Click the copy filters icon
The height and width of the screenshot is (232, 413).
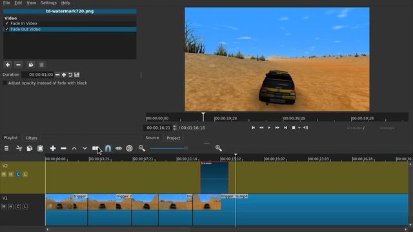point(31,64)
